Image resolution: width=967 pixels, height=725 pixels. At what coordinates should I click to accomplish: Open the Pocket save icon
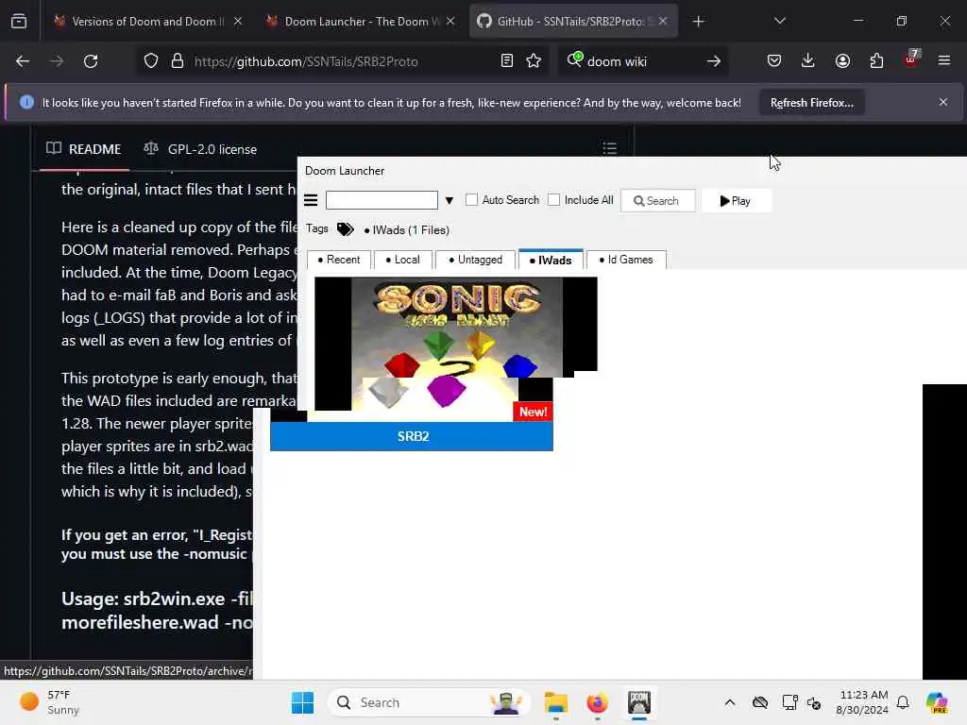click(x=774, y=61)
